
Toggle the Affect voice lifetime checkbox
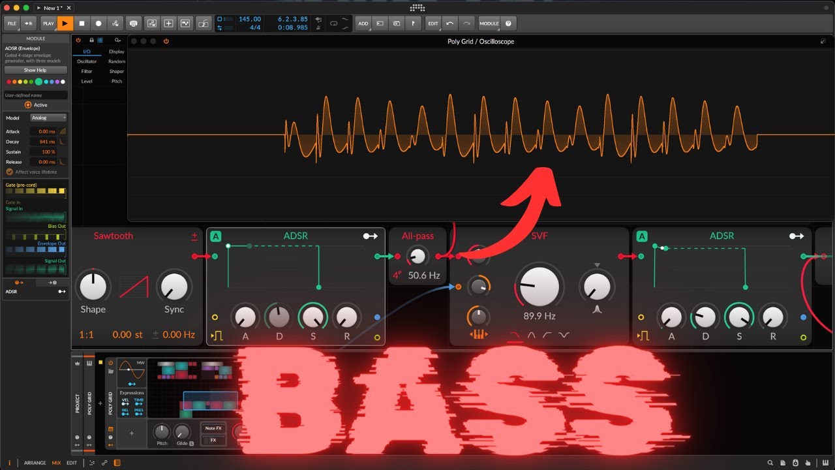click(x=10, y=172)
